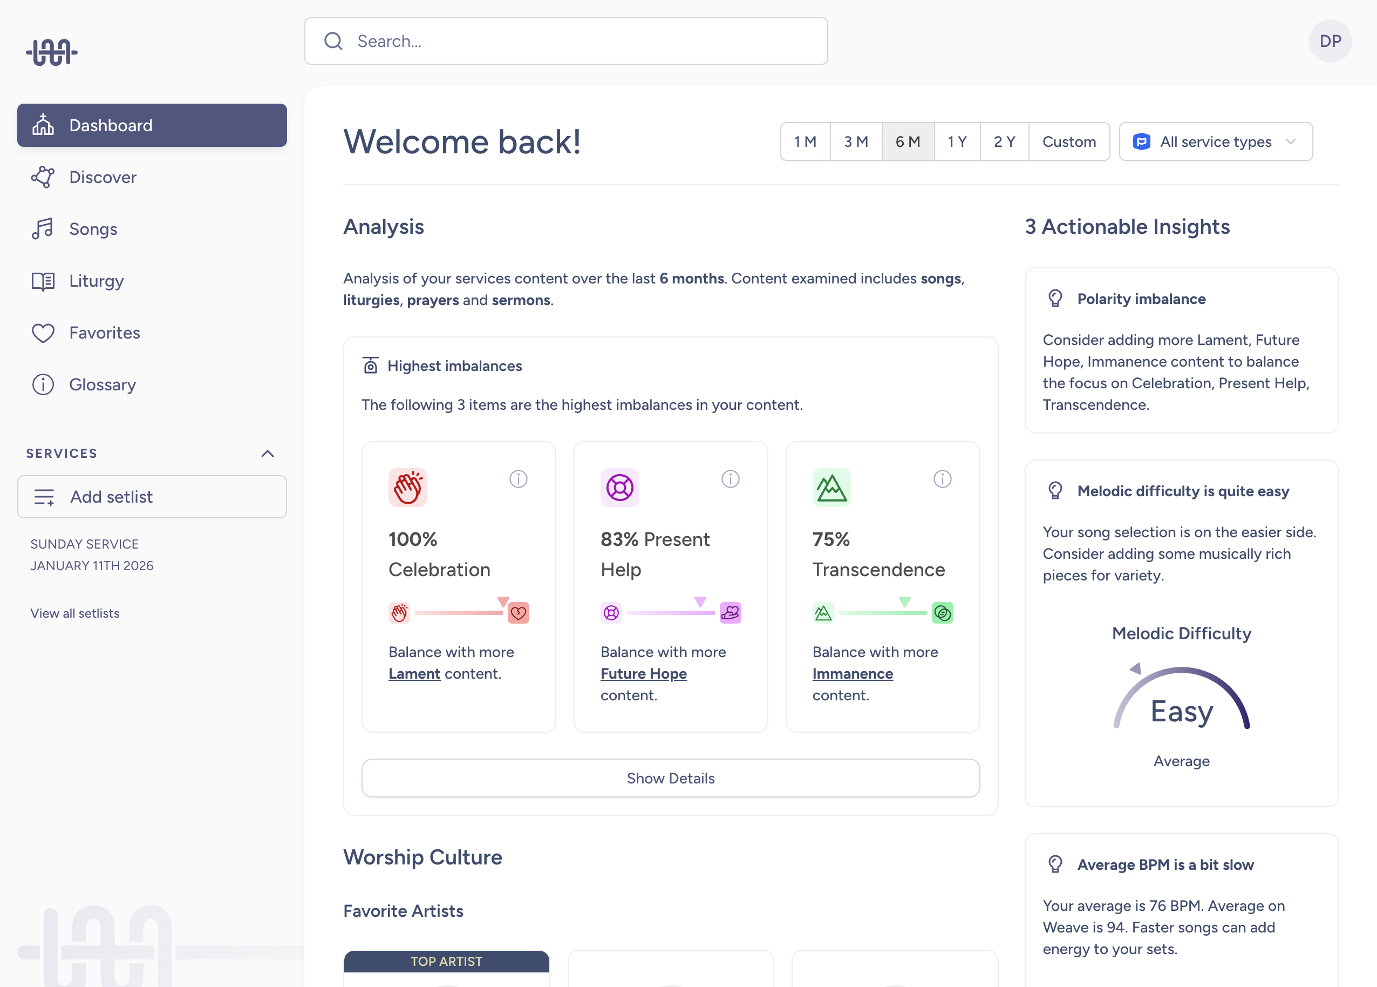Collapse the Services section chevron

(267, 454)
